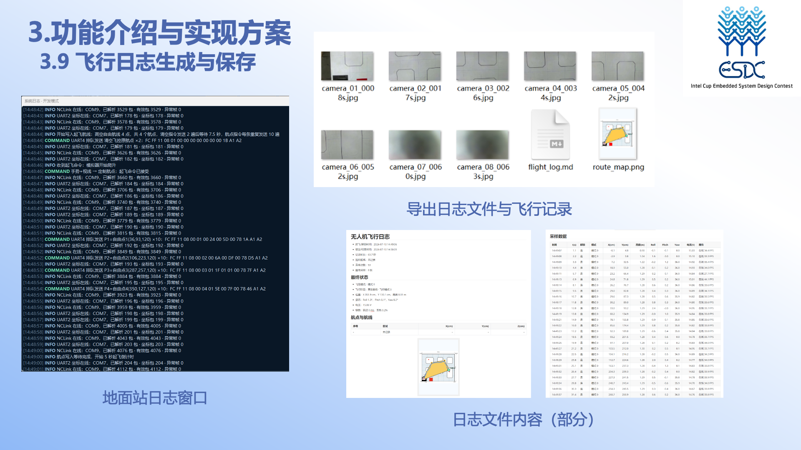801x450 pixels.
Task: Click the heading 航点与航线
Action: [x=361, y=317]
